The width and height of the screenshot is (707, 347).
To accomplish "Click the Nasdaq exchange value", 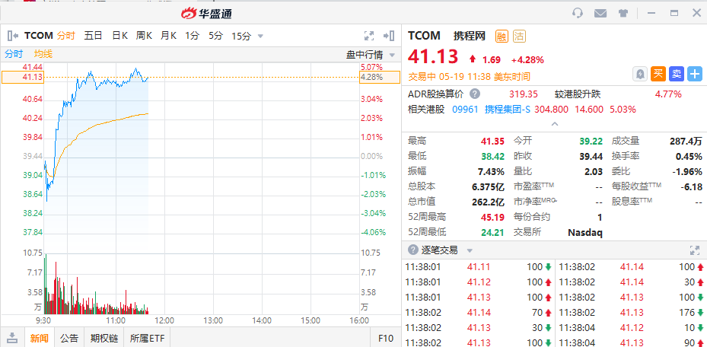I will 584,233.
